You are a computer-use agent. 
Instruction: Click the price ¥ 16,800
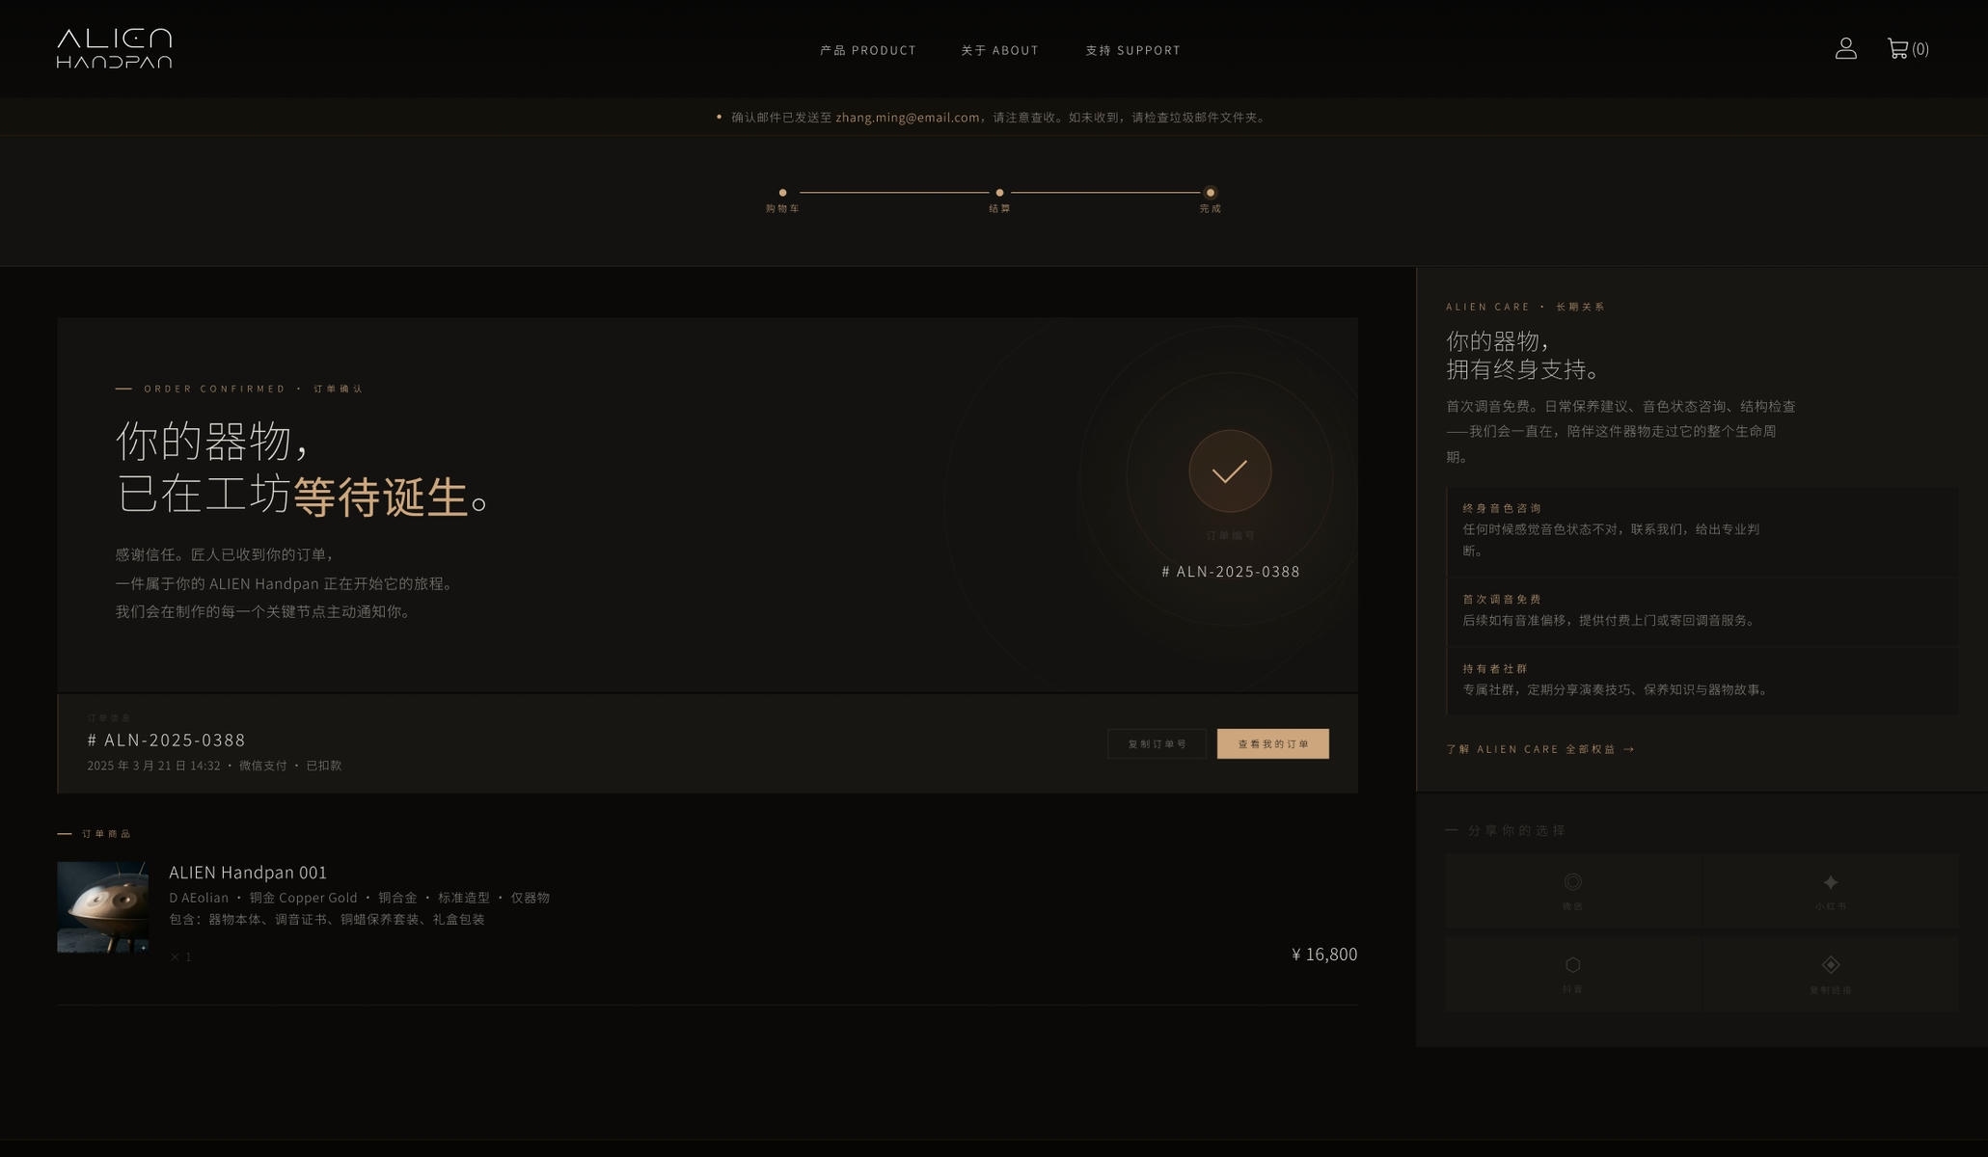1324,955
